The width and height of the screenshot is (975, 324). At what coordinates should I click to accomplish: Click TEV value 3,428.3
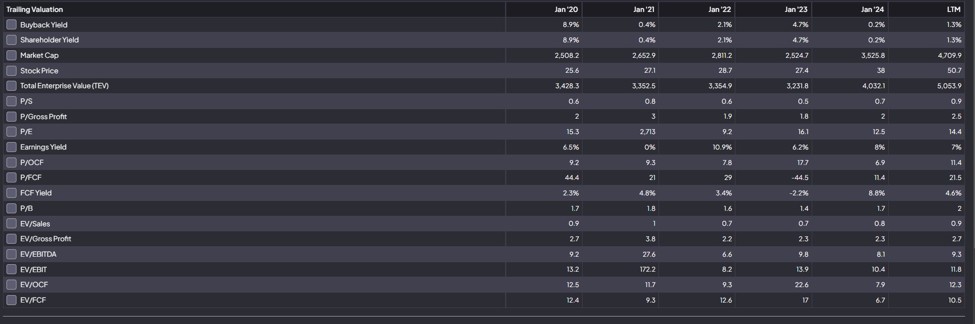click(567, 86)
